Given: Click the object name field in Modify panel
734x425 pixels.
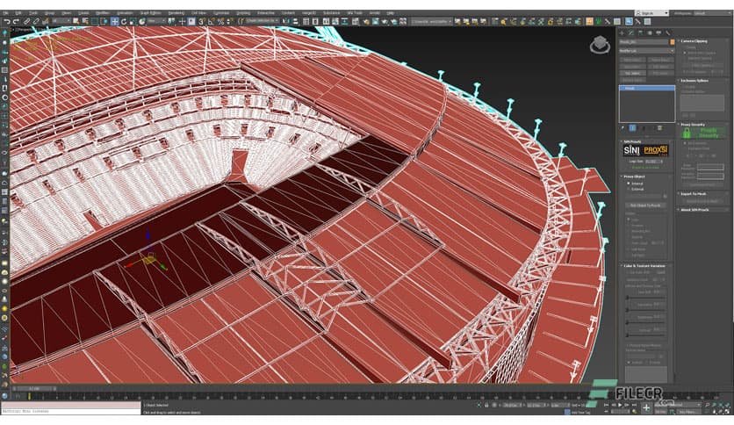Looking at the screenshot, I should 644,41.
